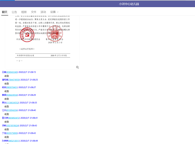Image resolution: width=195 pixels, height=144 pixels.
Task: Switch to the 文件 tab
Action: (33, 12)
